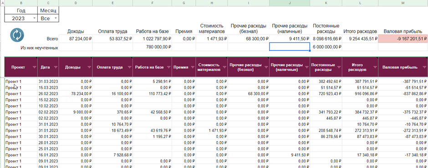
Task: Select total Постоянные расходы 8 098 616,66 ₽
Action: pyautogui.click(x=326, y=39)
